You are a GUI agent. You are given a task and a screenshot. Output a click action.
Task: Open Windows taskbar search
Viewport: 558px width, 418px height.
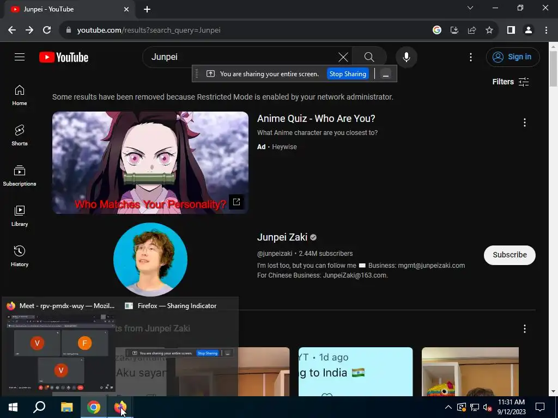(39, 407)
